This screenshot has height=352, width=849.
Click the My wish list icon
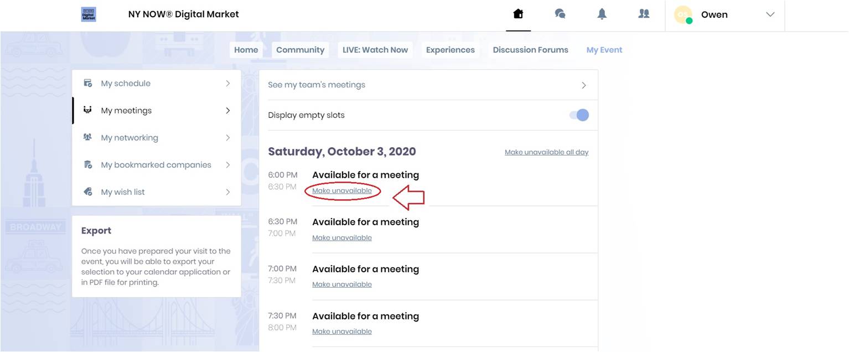coord(87,192)
